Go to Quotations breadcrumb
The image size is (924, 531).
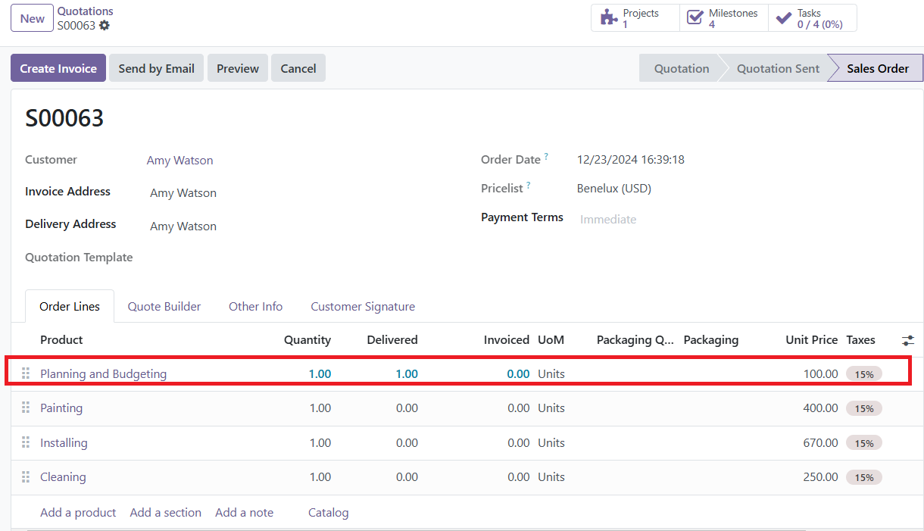click(x=86, y=11)
